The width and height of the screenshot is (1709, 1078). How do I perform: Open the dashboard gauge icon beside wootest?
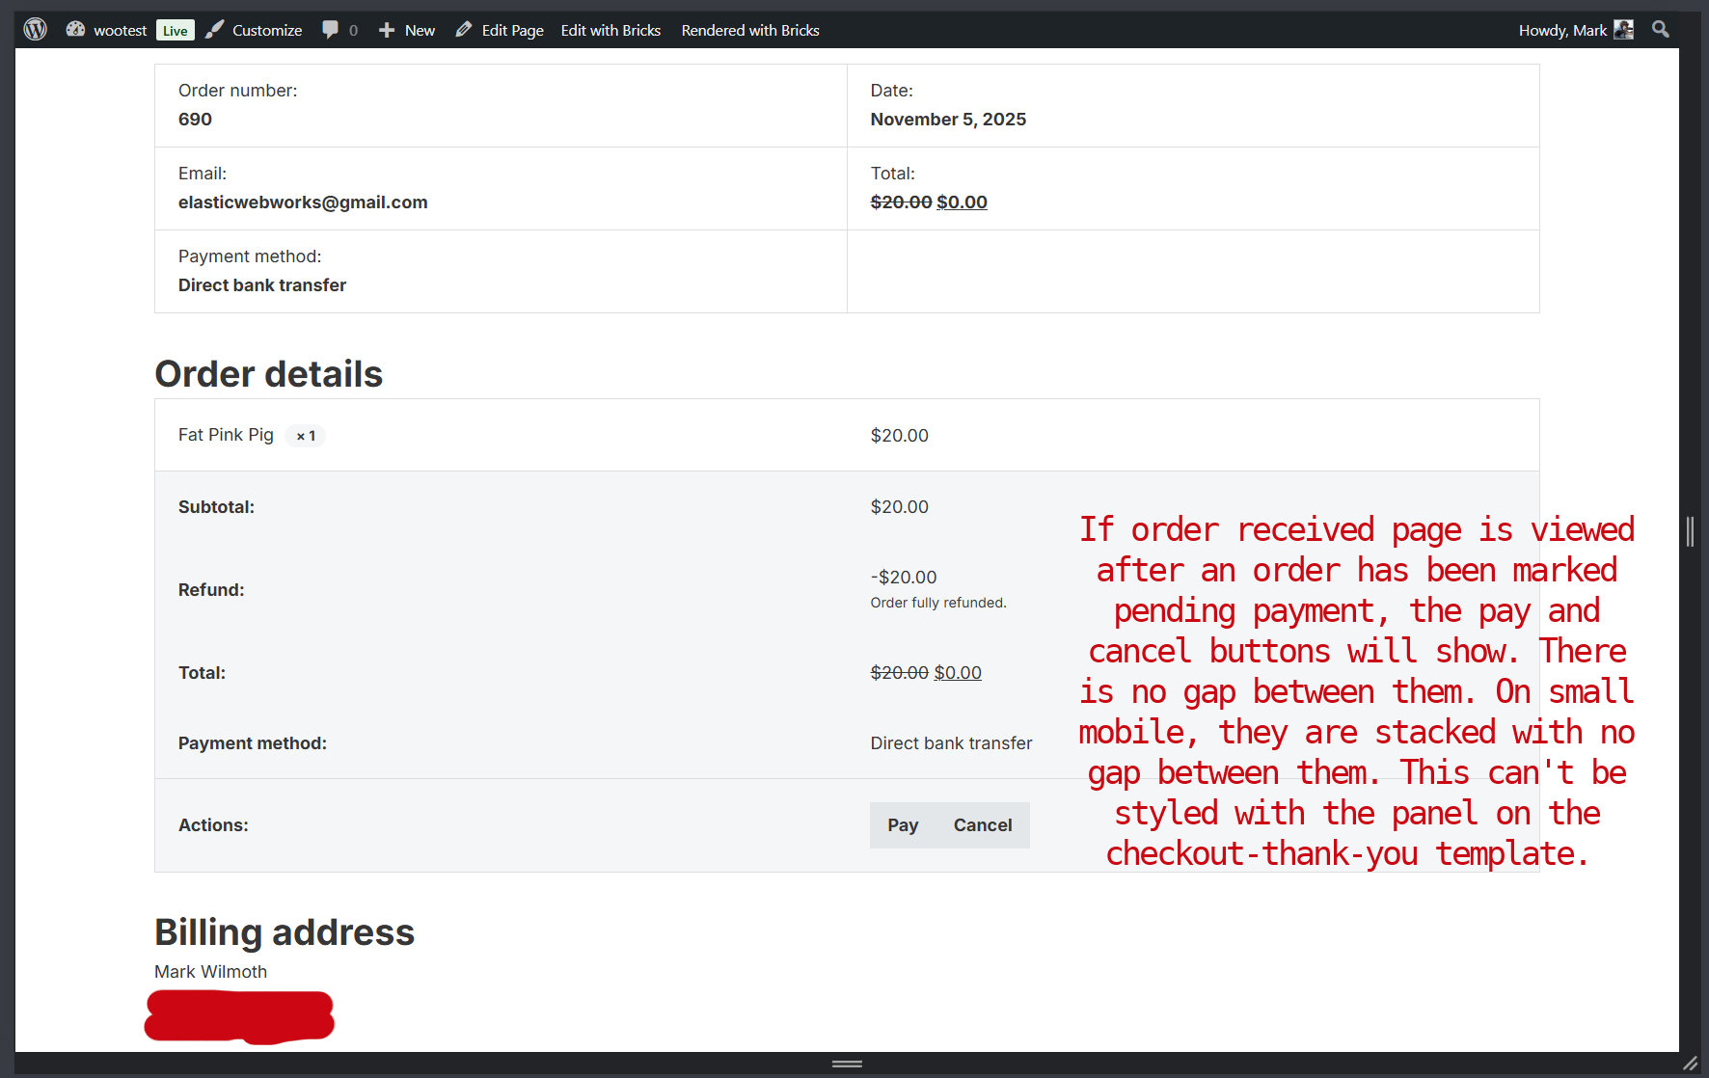pyautogui.click(x=75, y=30)
